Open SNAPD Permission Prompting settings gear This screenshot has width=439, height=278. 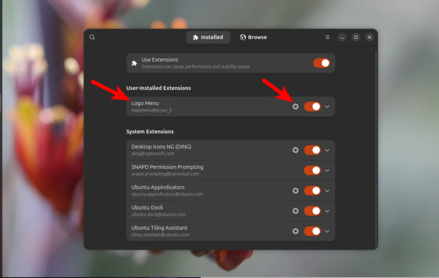[x=295, y=170]
